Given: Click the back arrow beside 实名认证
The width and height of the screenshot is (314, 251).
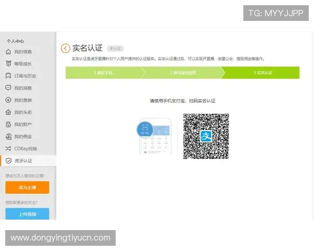Looking at the screenshot, I should click(65, 48).
